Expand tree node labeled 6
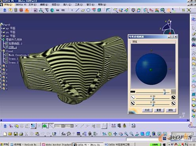Screen dimensions: 196x146 pos(1,85)
